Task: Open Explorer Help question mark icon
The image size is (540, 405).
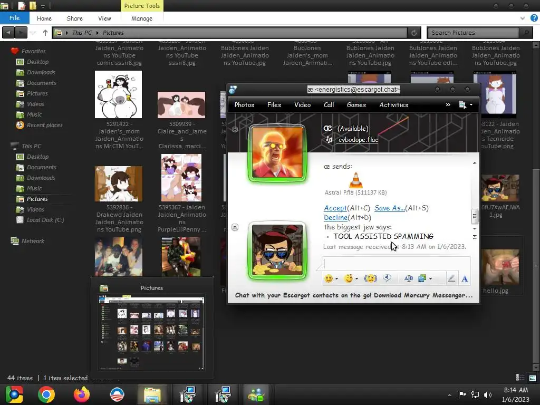Action: coord(534,18)
